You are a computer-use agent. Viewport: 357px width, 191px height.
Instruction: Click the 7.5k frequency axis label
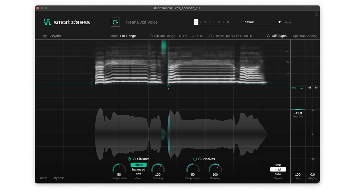(287, 51)
